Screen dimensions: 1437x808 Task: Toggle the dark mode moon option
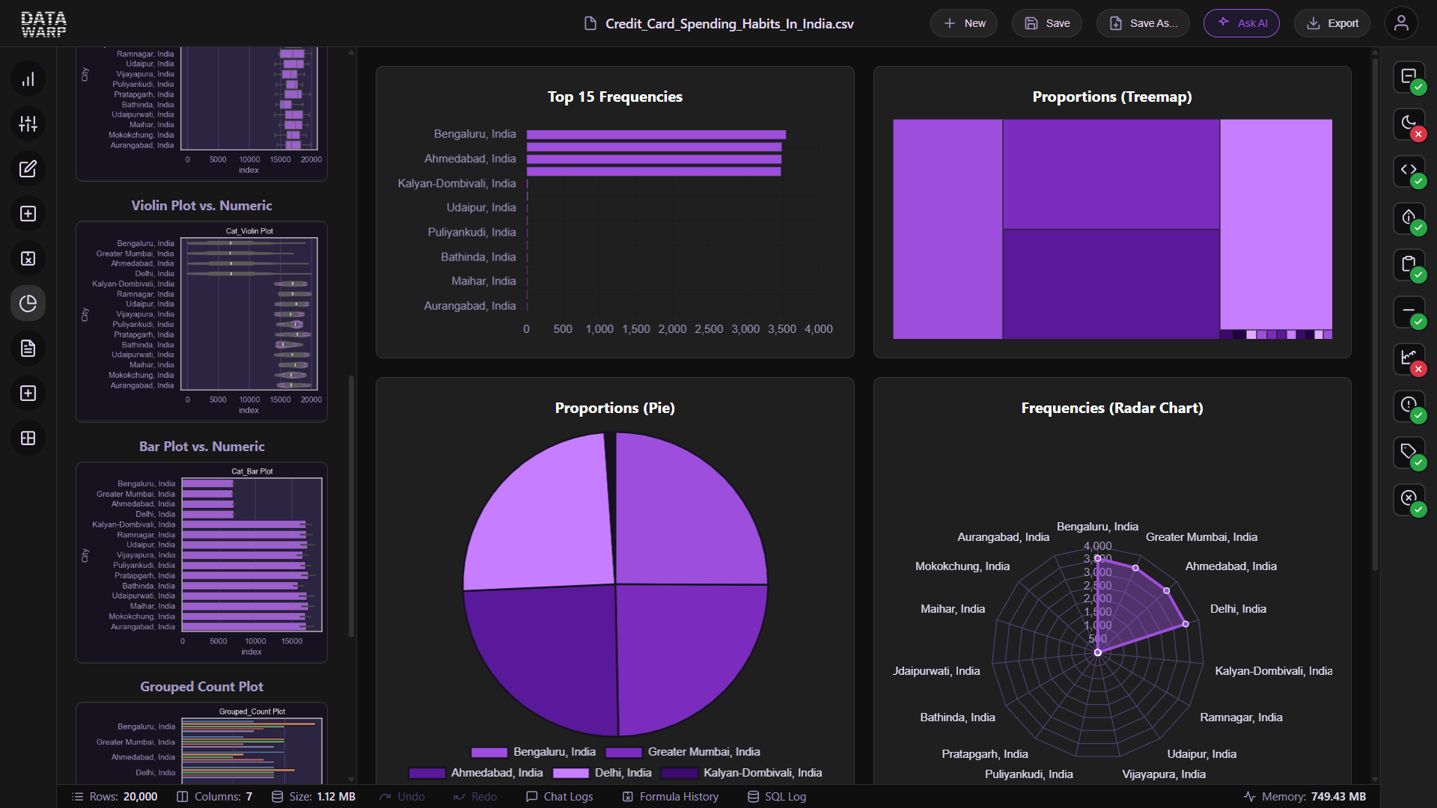(1409, 124)
